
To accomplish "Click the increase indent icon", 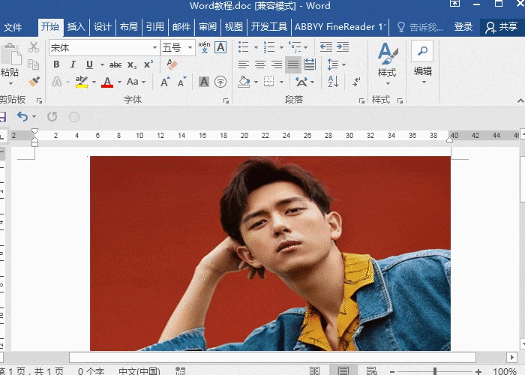I will [343, 47].
